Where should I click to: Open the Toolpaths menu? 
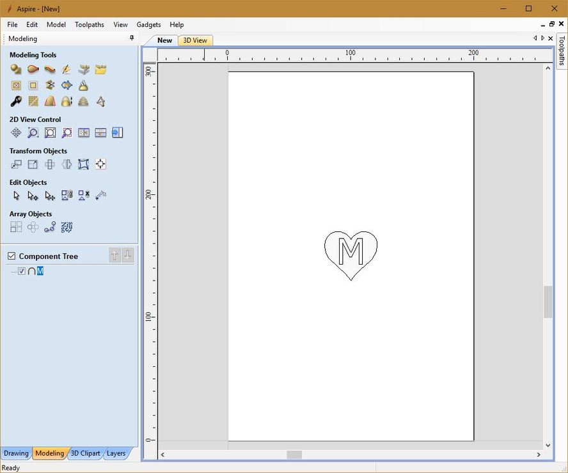pyautogui.click(x=90, y=25)
